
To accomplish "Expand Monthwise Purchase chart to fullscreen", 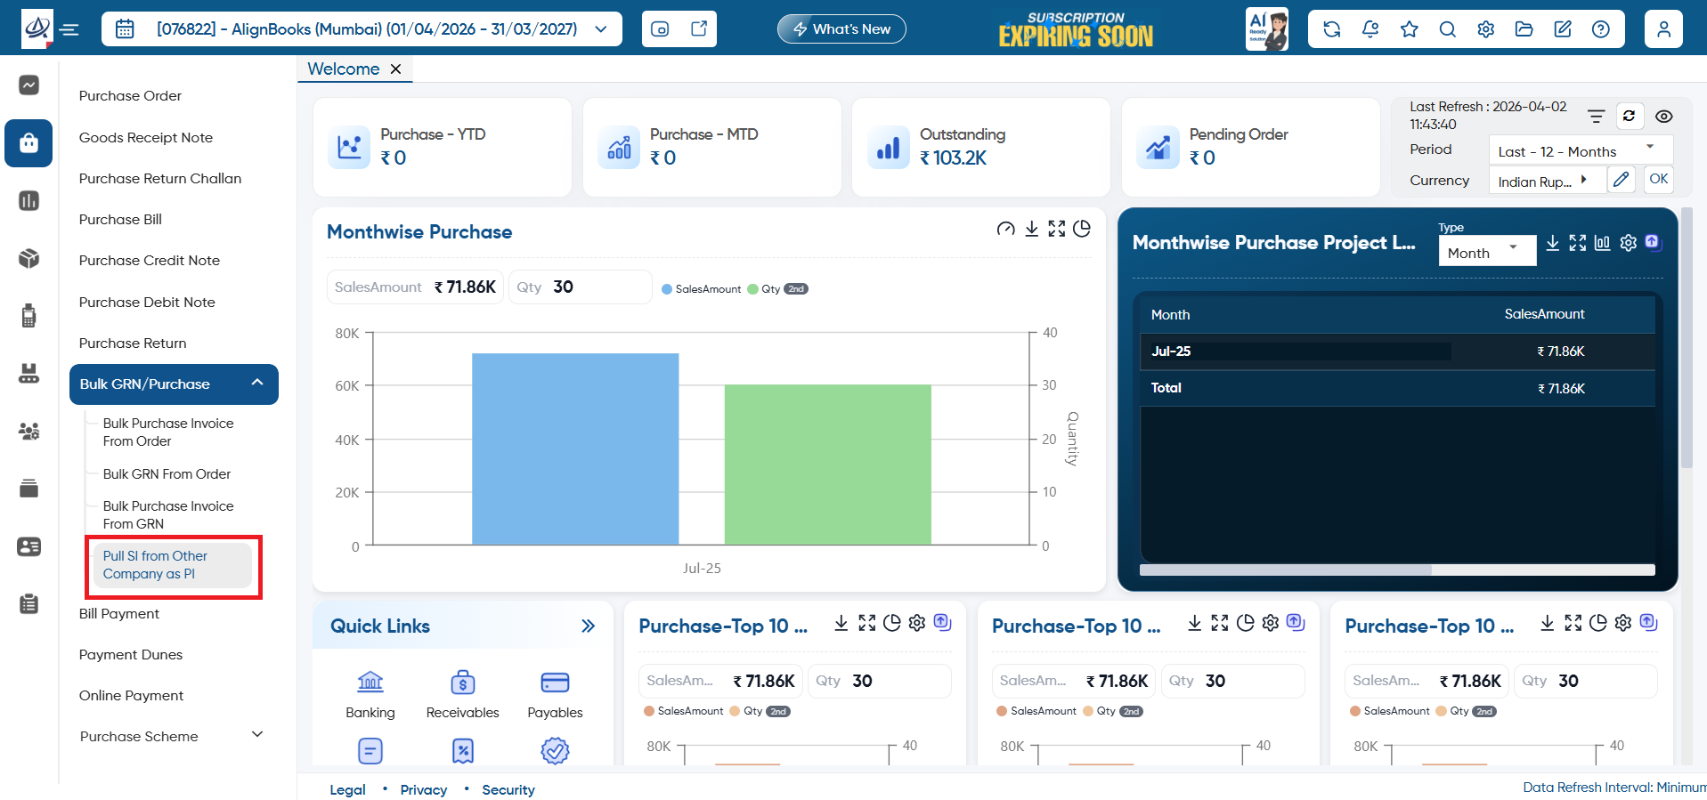I will [x=1057, y=229].
